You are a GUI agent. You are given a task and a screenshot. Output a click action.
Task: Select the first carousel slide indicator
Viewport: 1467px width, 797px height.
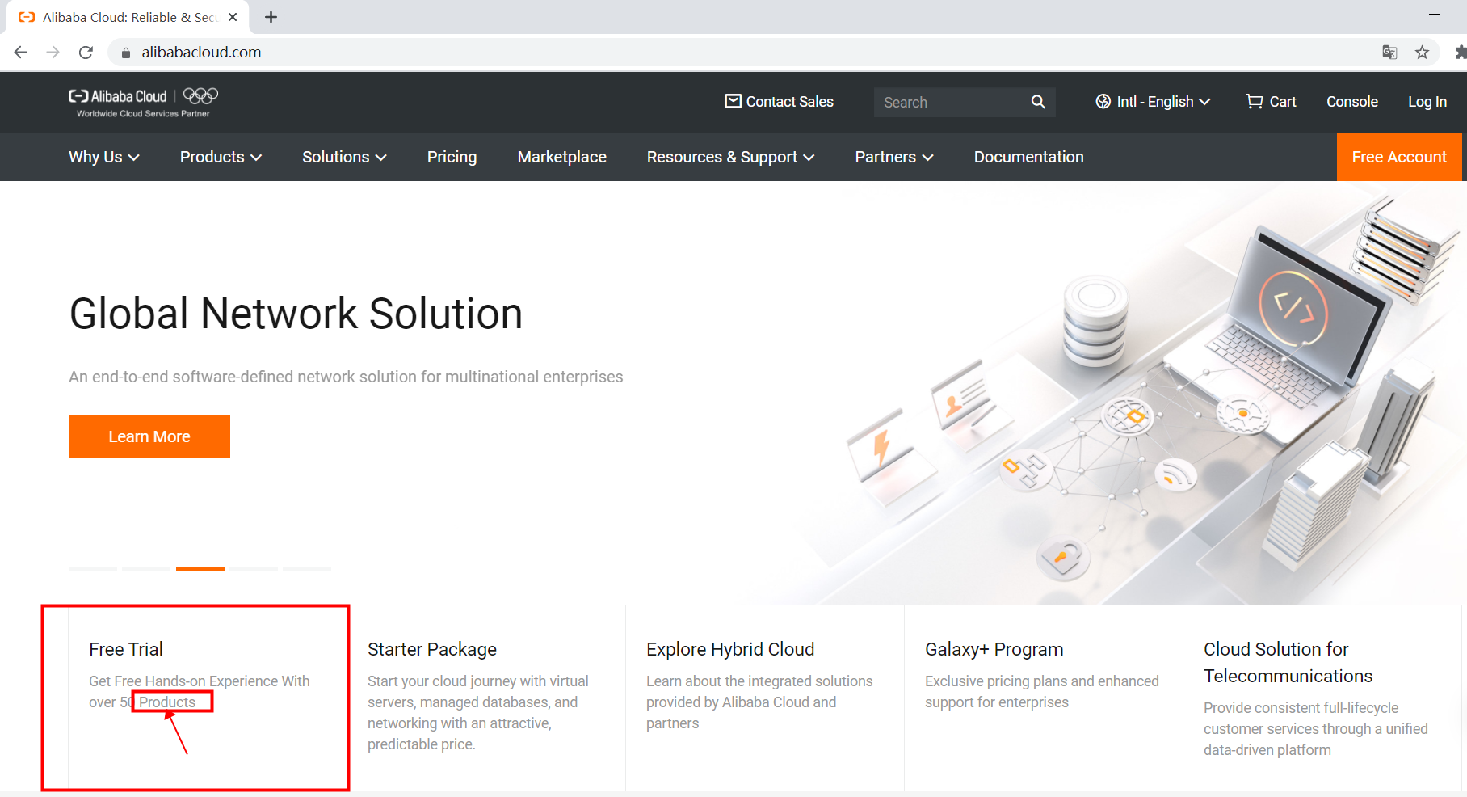(x=93, y=569)
